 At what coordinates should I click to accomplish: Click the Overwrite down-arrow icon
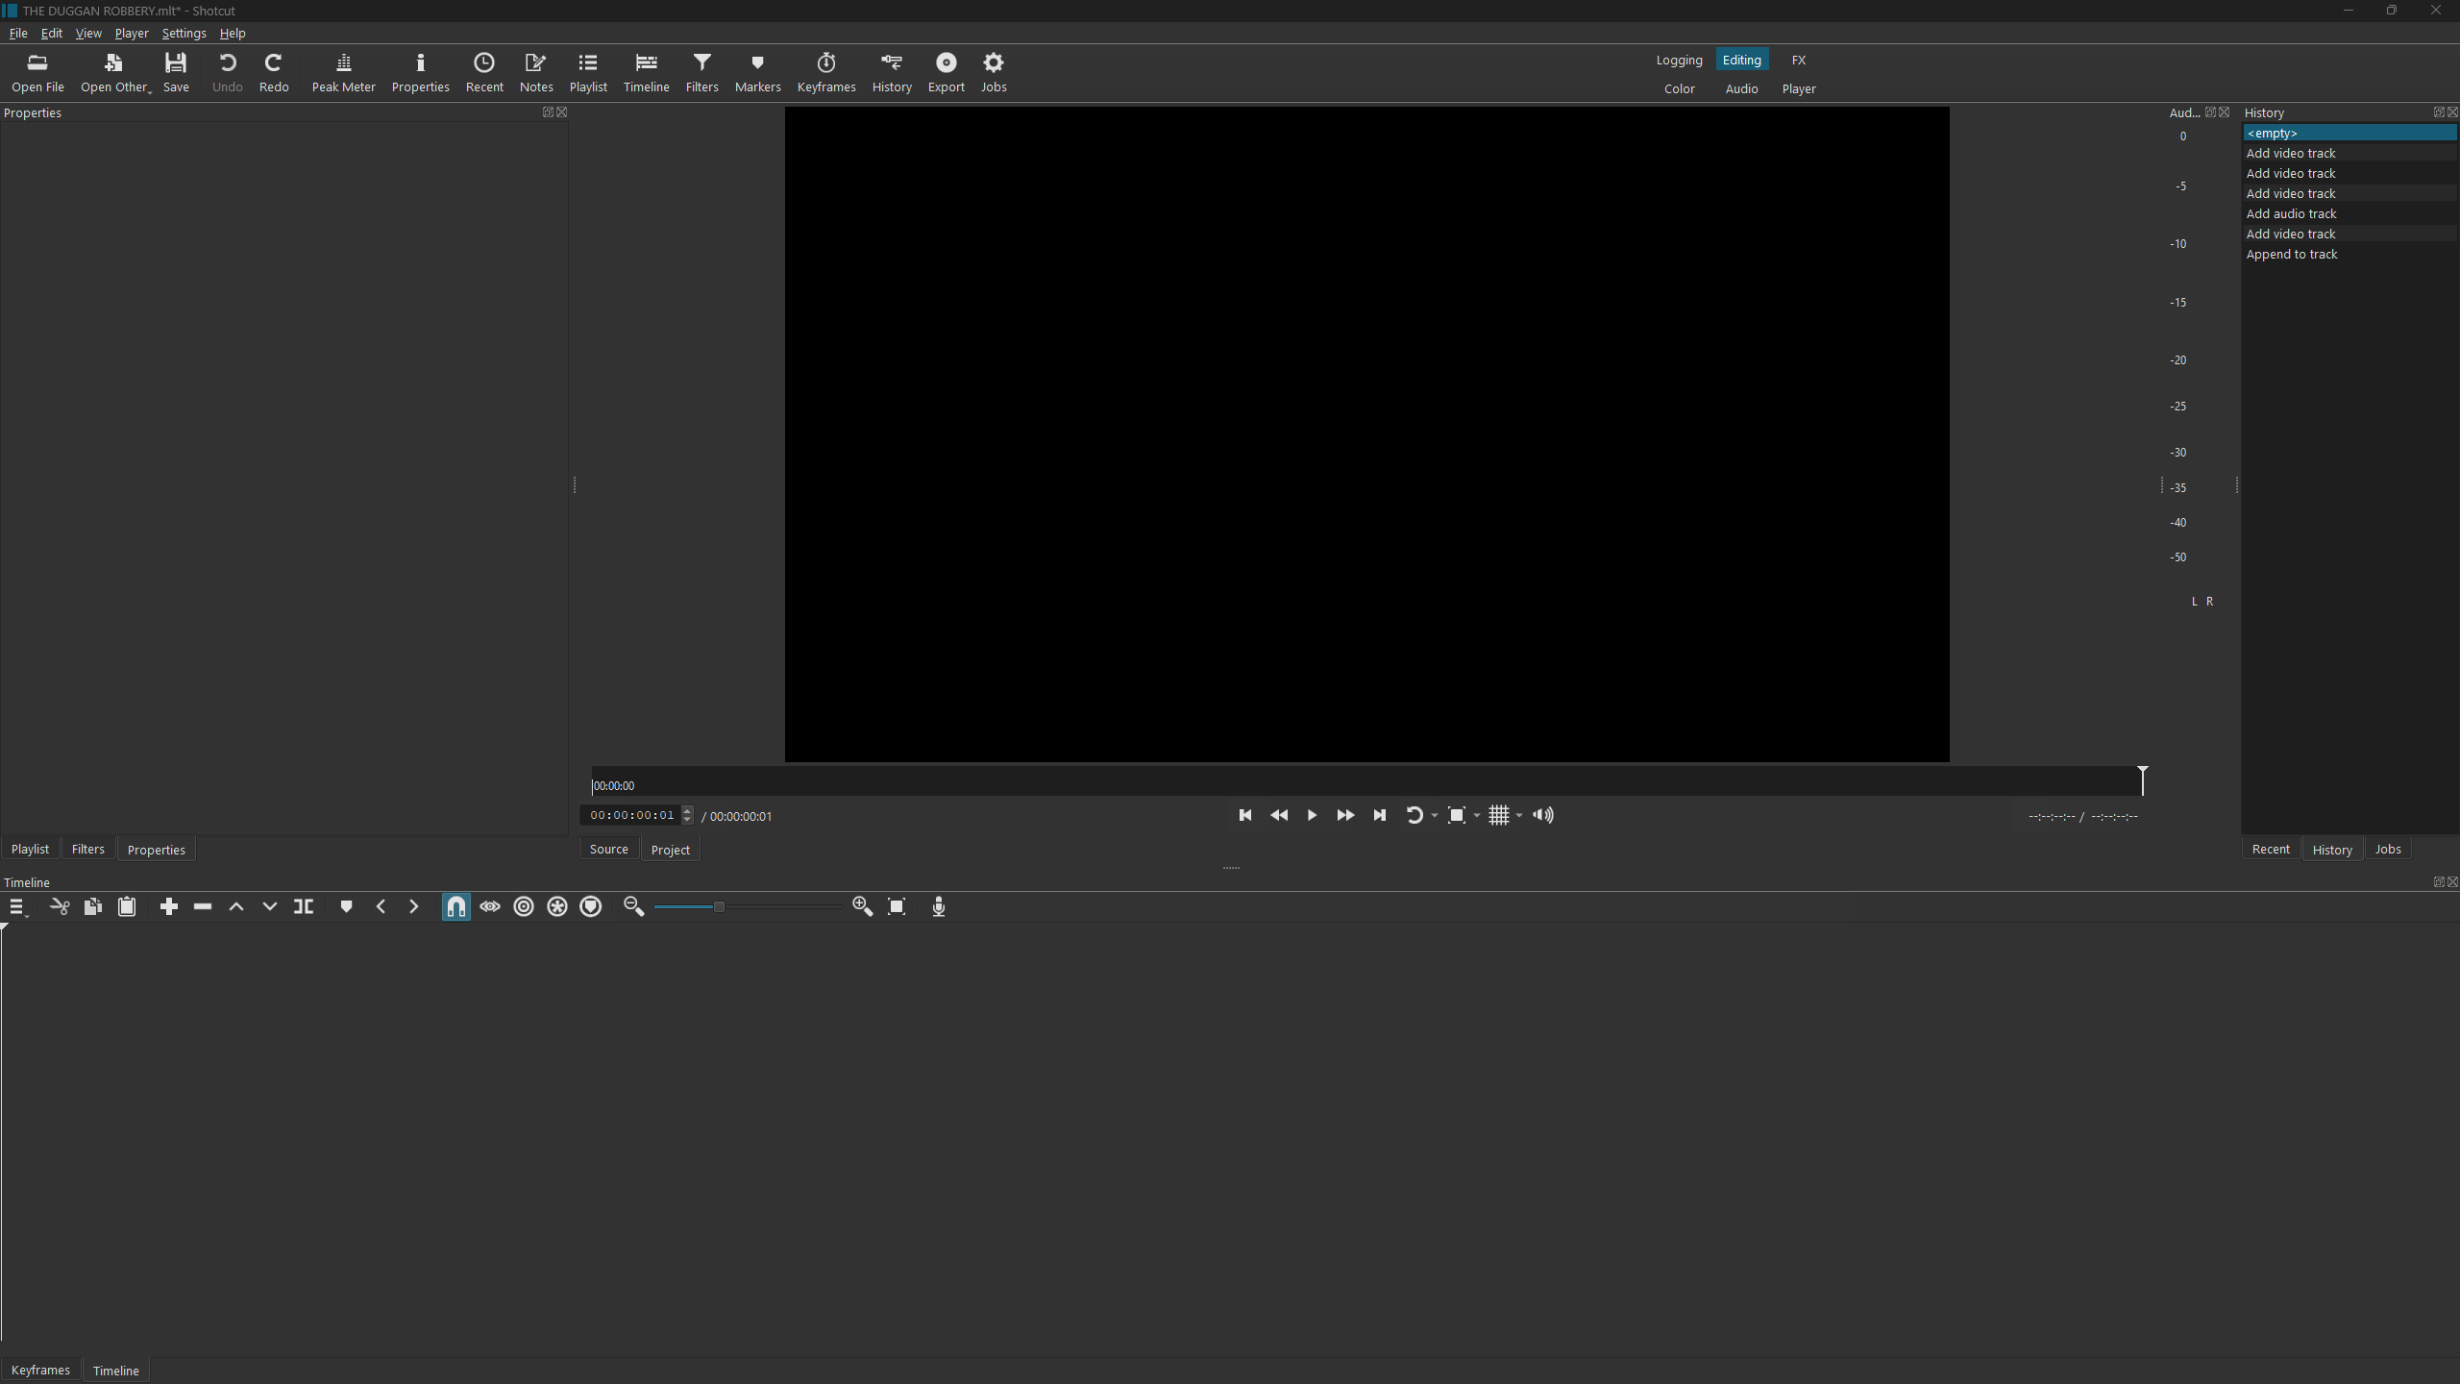coord(270,906)
